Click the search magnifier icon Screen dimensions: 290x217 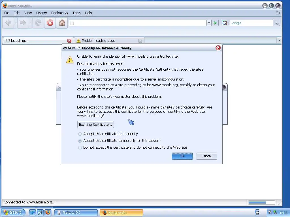pos(276,23)
